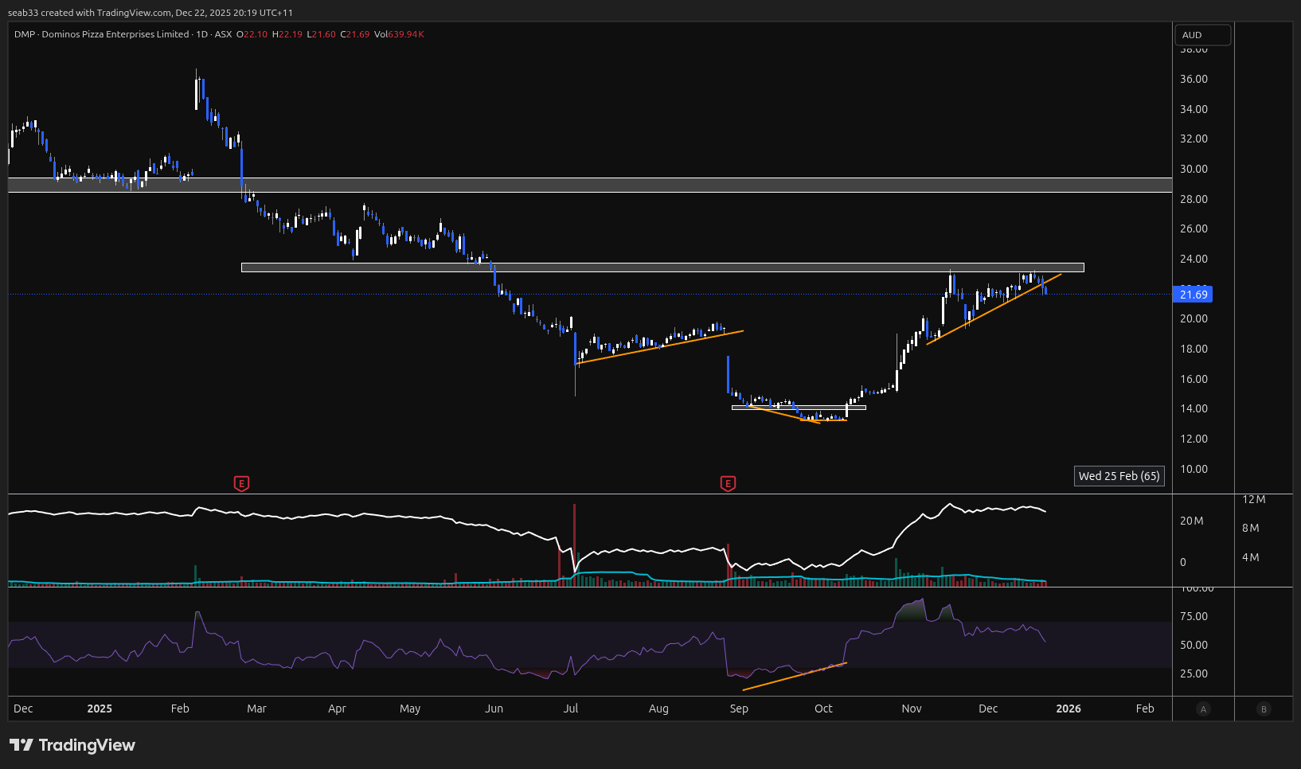Image resolution: width=1301 pixels, height=769 pixels.
Task: Click the Vol 639.94K value in header
Action: tap(399, 34)
